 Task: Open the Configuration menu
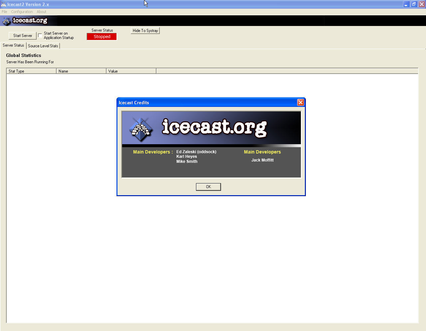coord(22,12)
